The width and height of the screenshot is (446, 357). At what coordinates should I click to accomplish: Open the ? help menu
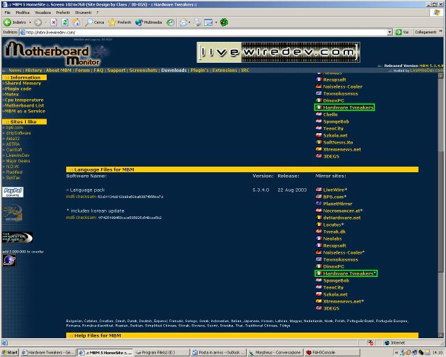click(98, 13)
